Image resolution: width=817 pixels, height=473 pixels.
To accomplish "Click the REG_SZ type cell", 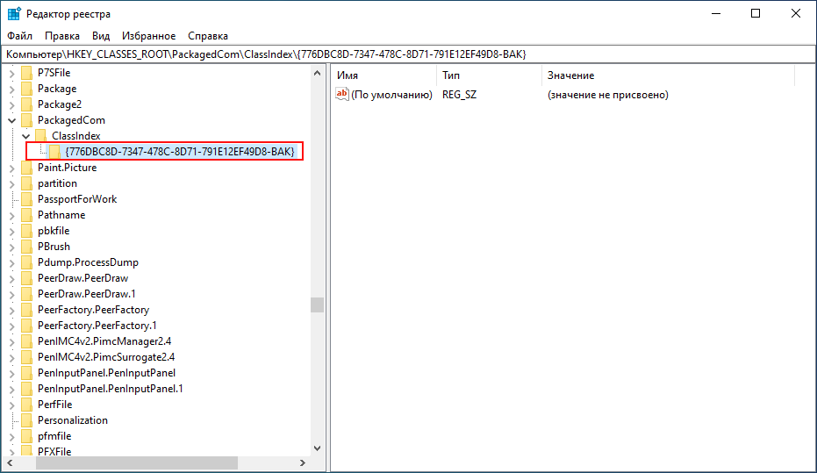I will pos(459,95).
